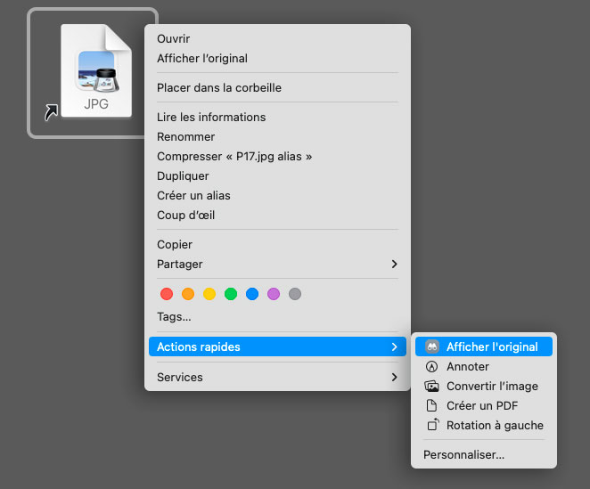This screenshot has width=590, height=489.
Task: Apply the purple tag color
Action: click(x=274, y=294)
